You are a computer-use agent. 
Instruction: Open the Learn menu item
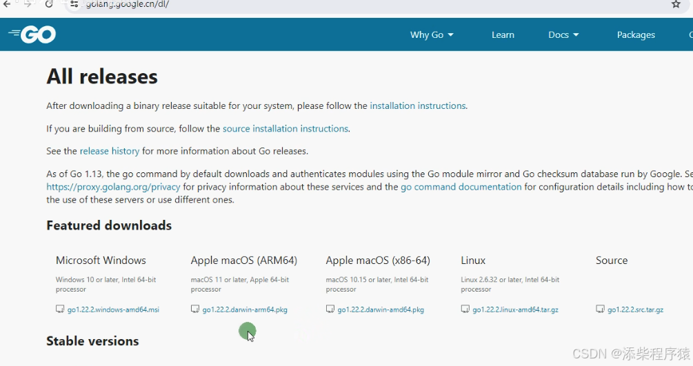coord(503,35)
